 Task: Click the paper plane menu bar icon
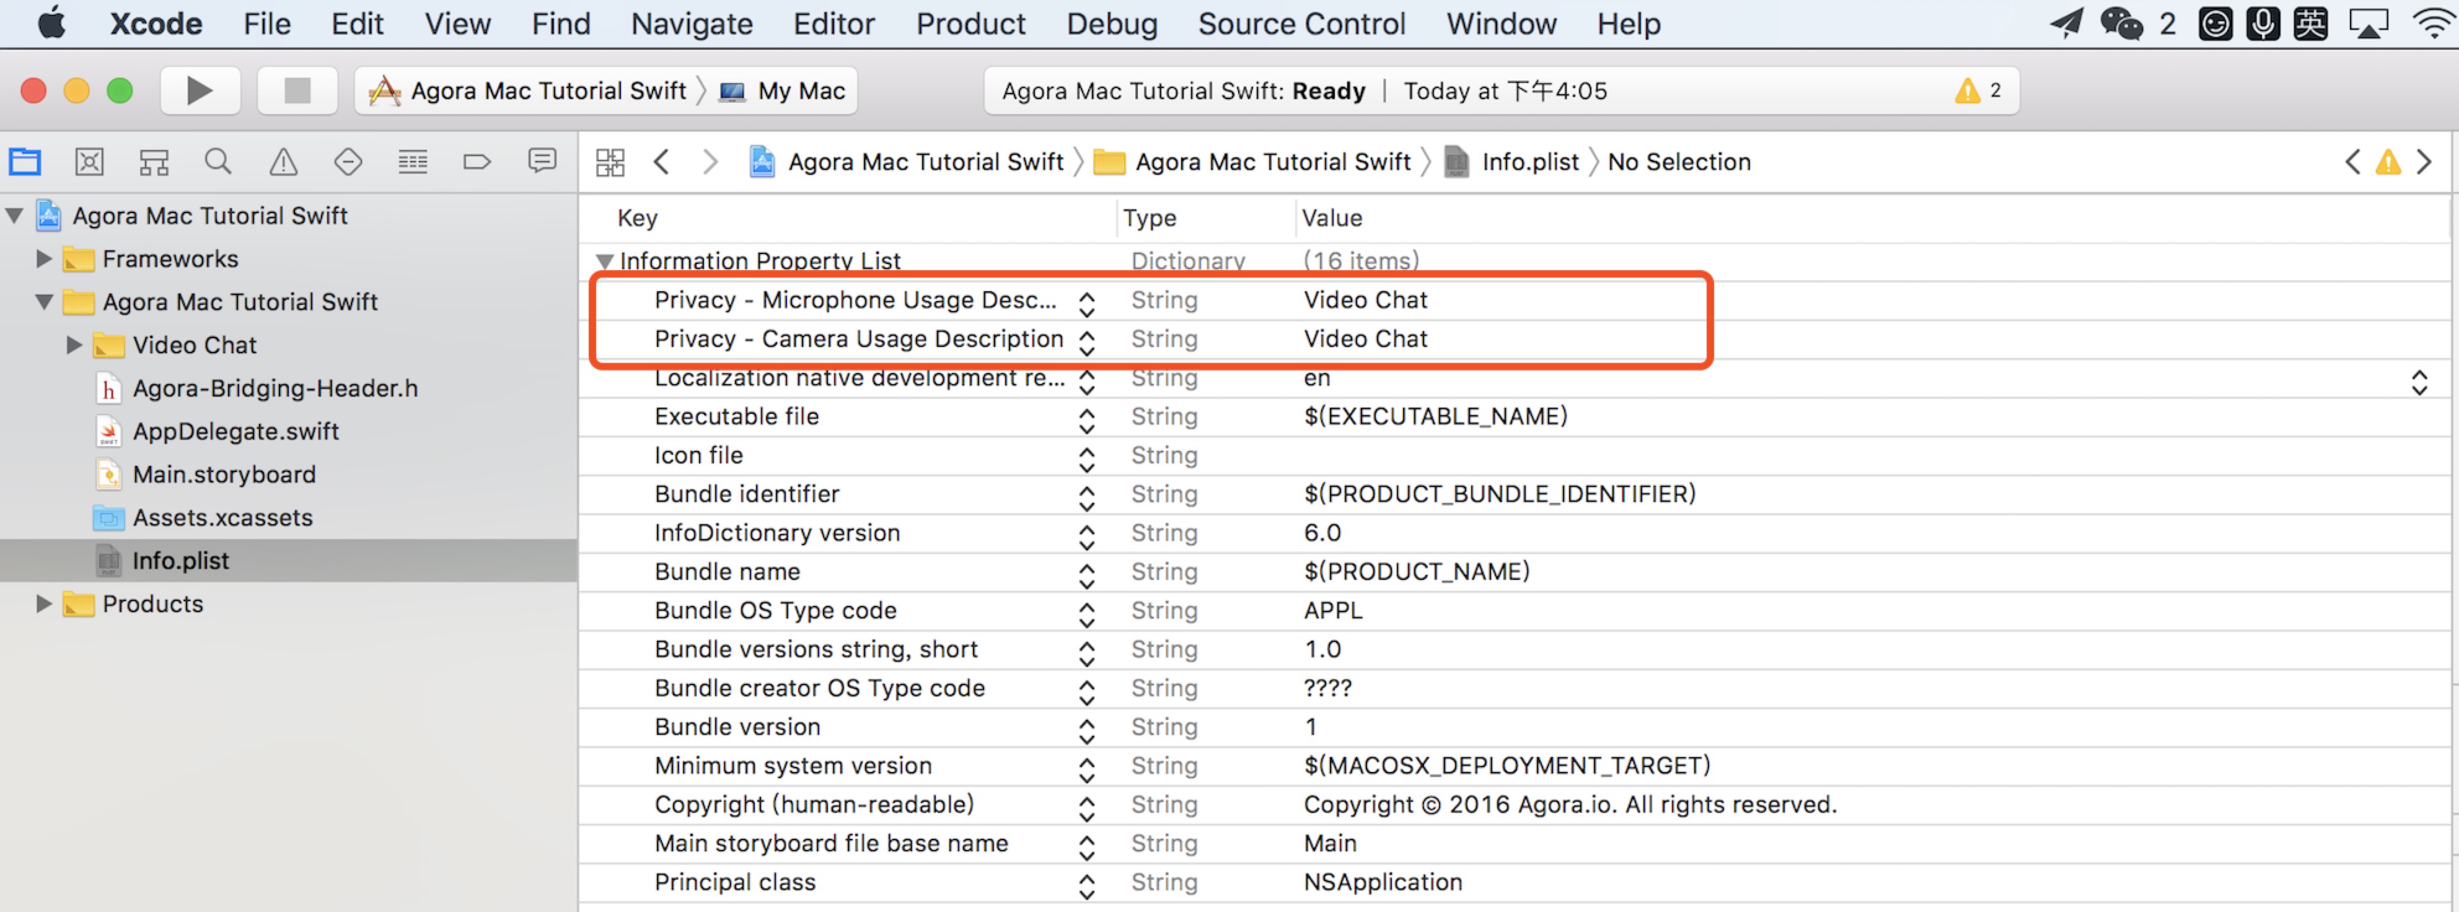(2065, 23)
